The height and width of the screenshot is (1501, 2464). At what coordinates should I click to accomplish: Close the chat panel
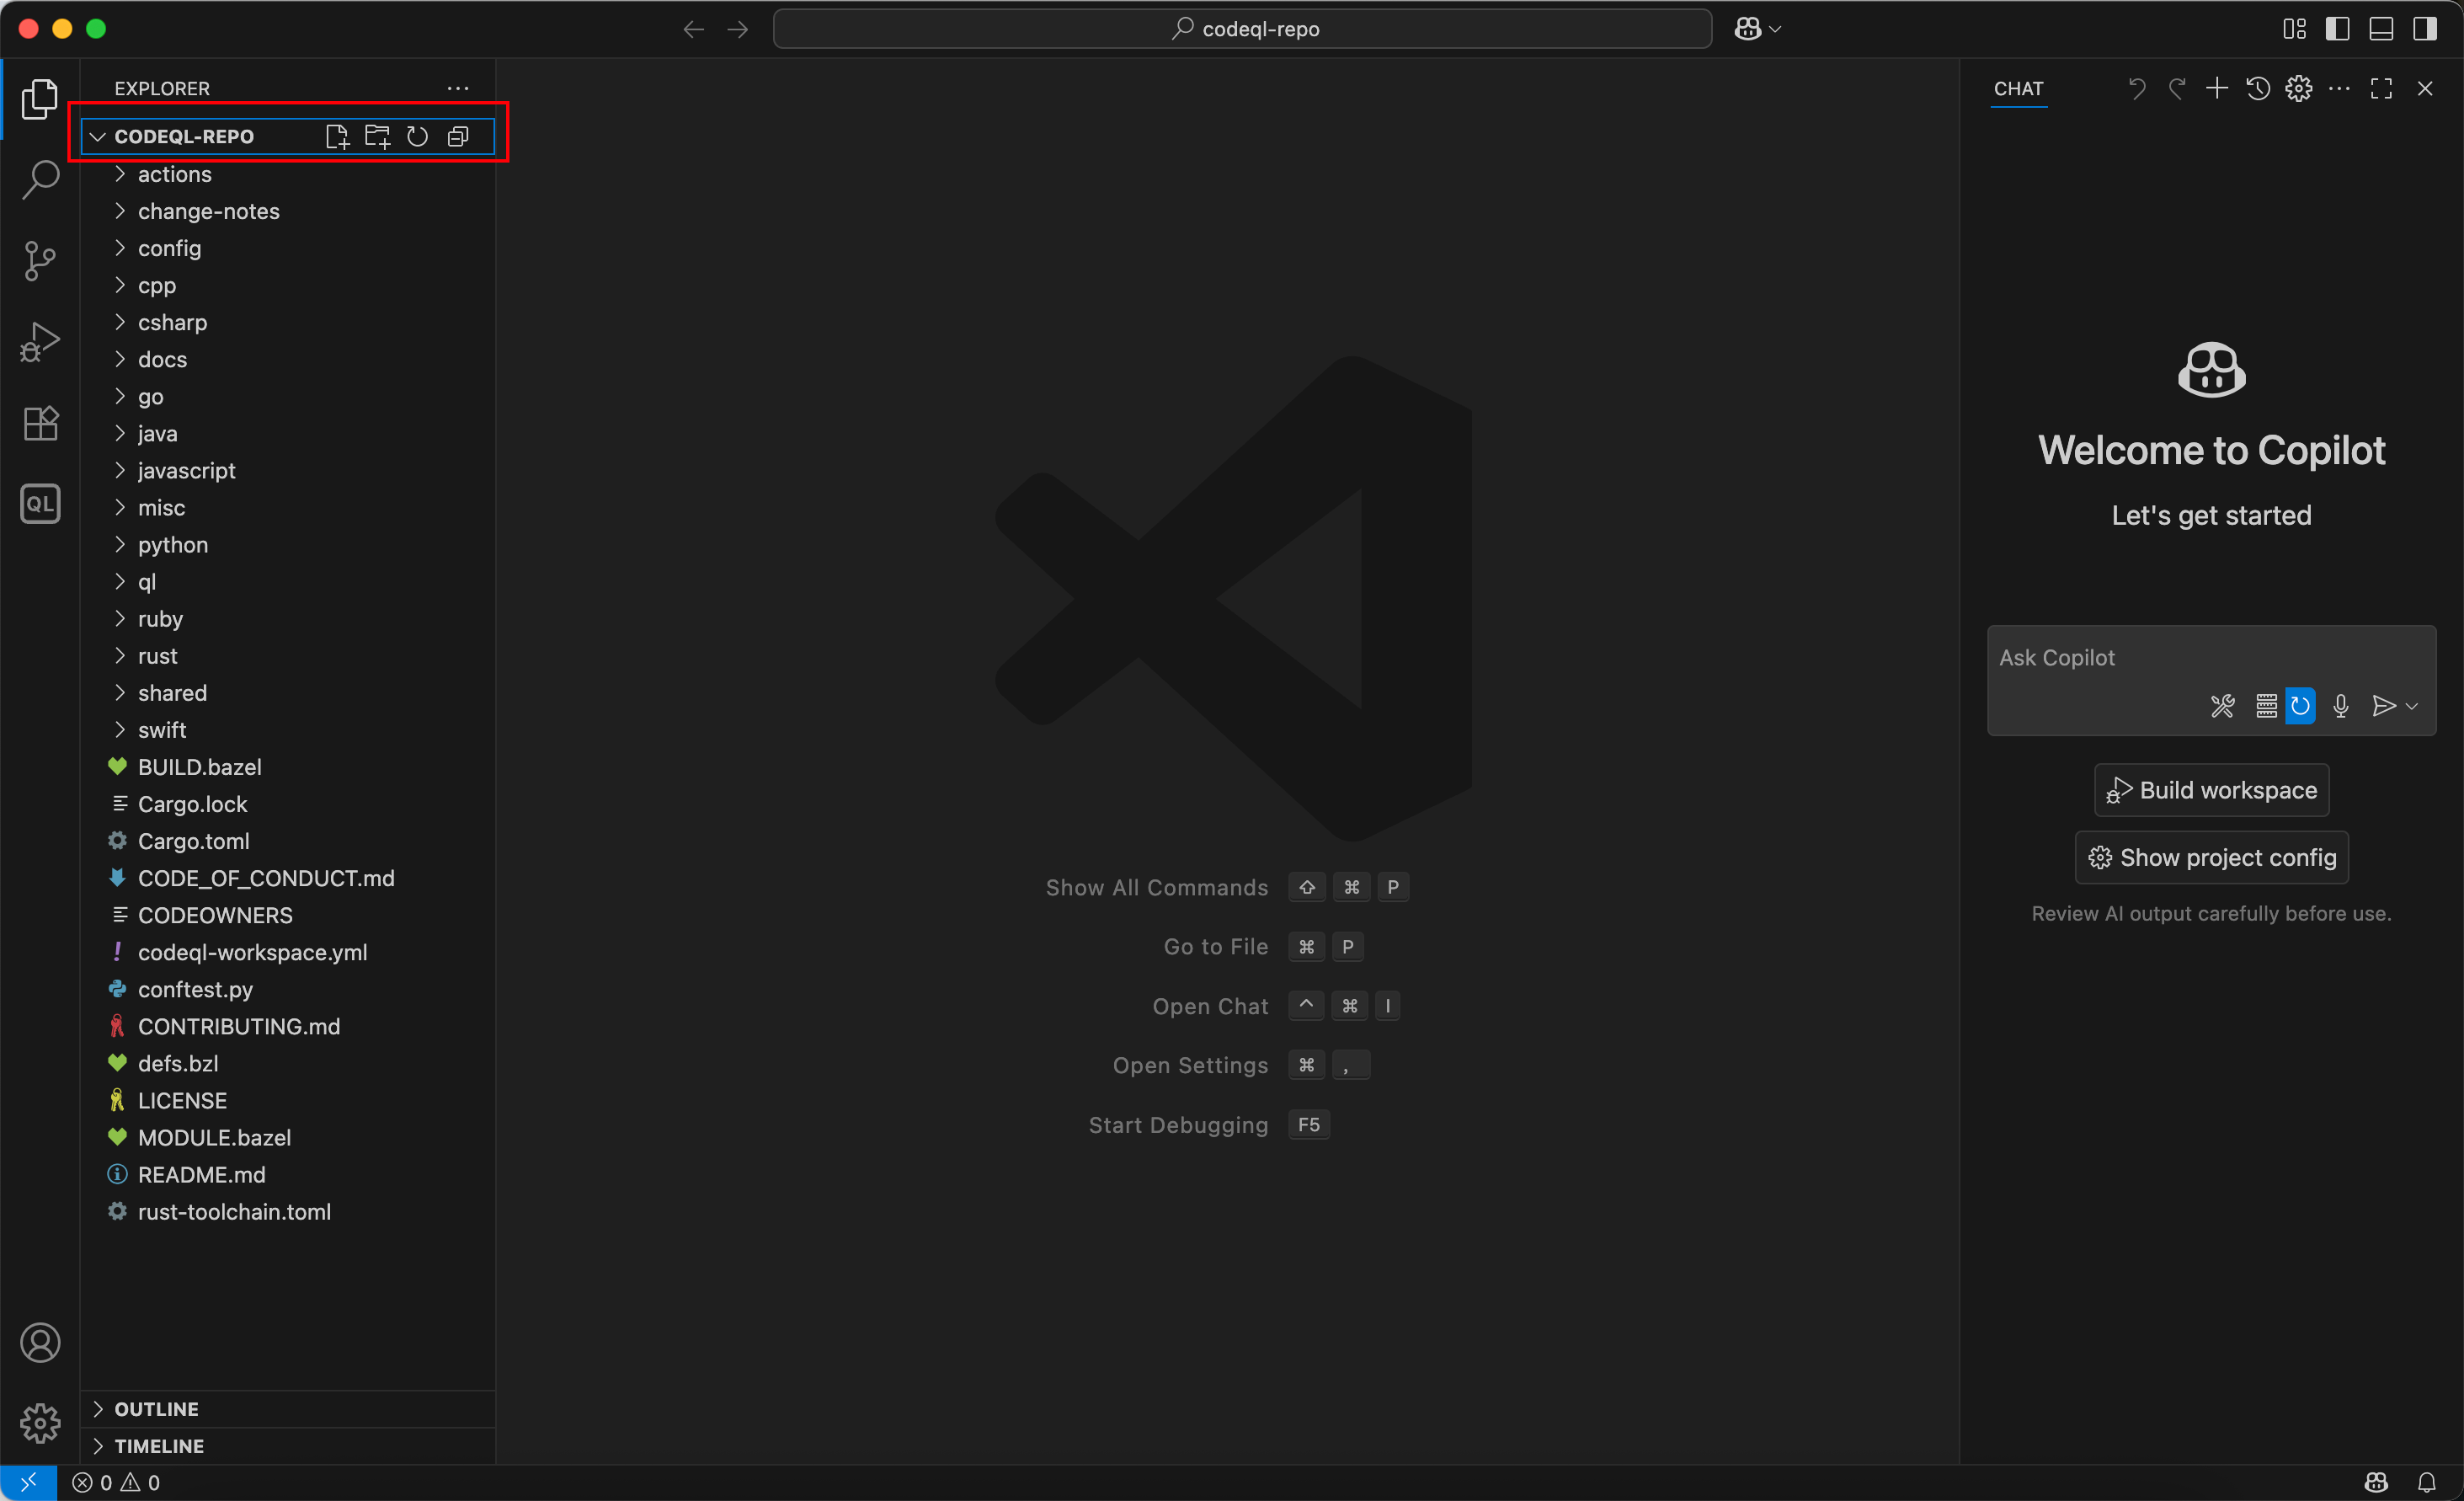2425,88
